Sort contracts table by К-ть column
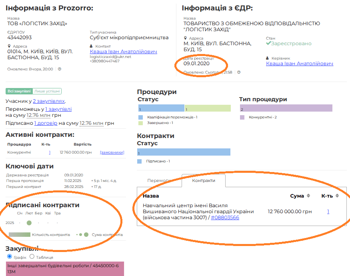350x276 pixels. pyautogui.click(x=337, y=196)
